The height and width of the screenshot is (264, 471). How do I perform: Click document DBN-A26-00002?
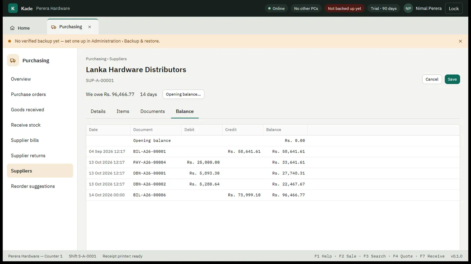[x=150, y=184]
